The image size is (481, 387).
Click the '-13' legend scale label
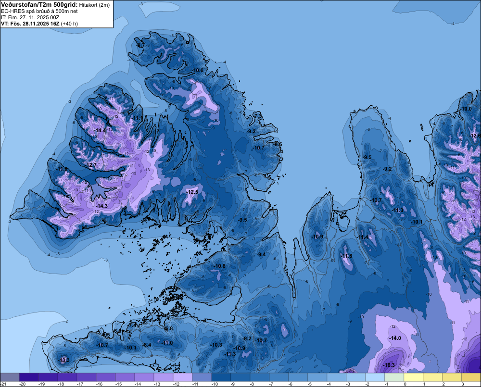point(157,384)
